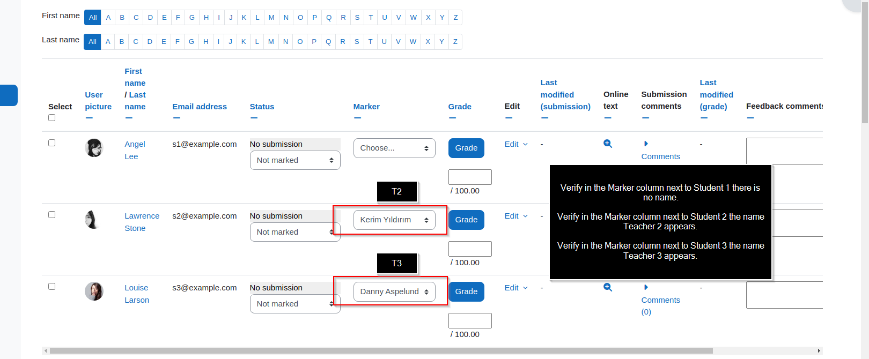Open Angel Lee's Not marked status dropdown
The width and height of the screenshot is (869, 359).
295,160
